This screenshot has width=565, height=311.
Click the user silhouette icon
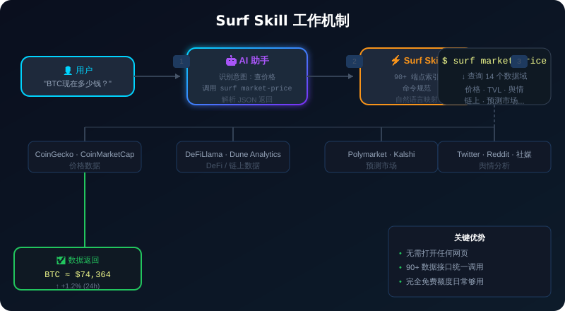[x=68, y=71]
